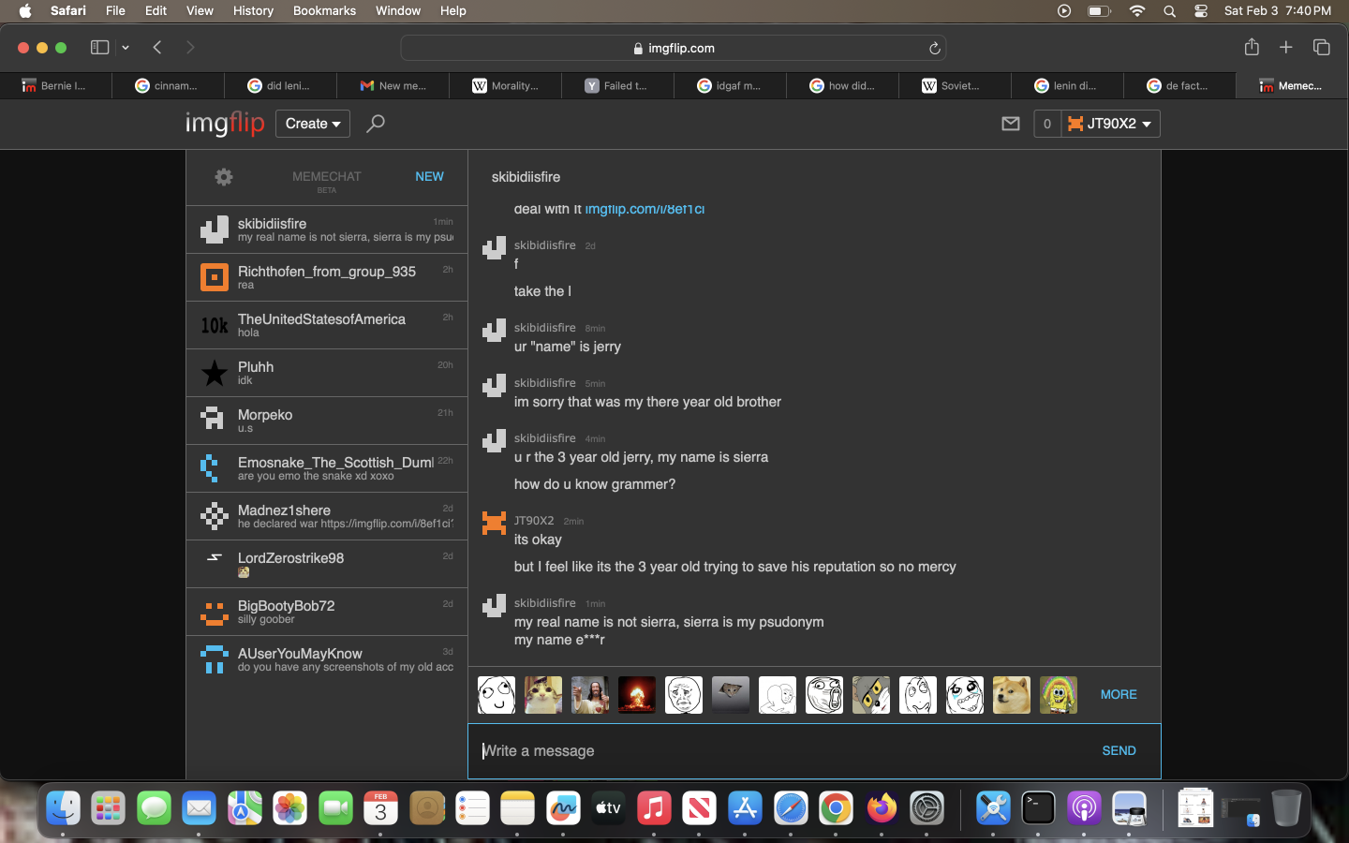Click the imgflip search magnifier icon
This screenshot has width=1349, height=843.
click(x=376, y=124)
